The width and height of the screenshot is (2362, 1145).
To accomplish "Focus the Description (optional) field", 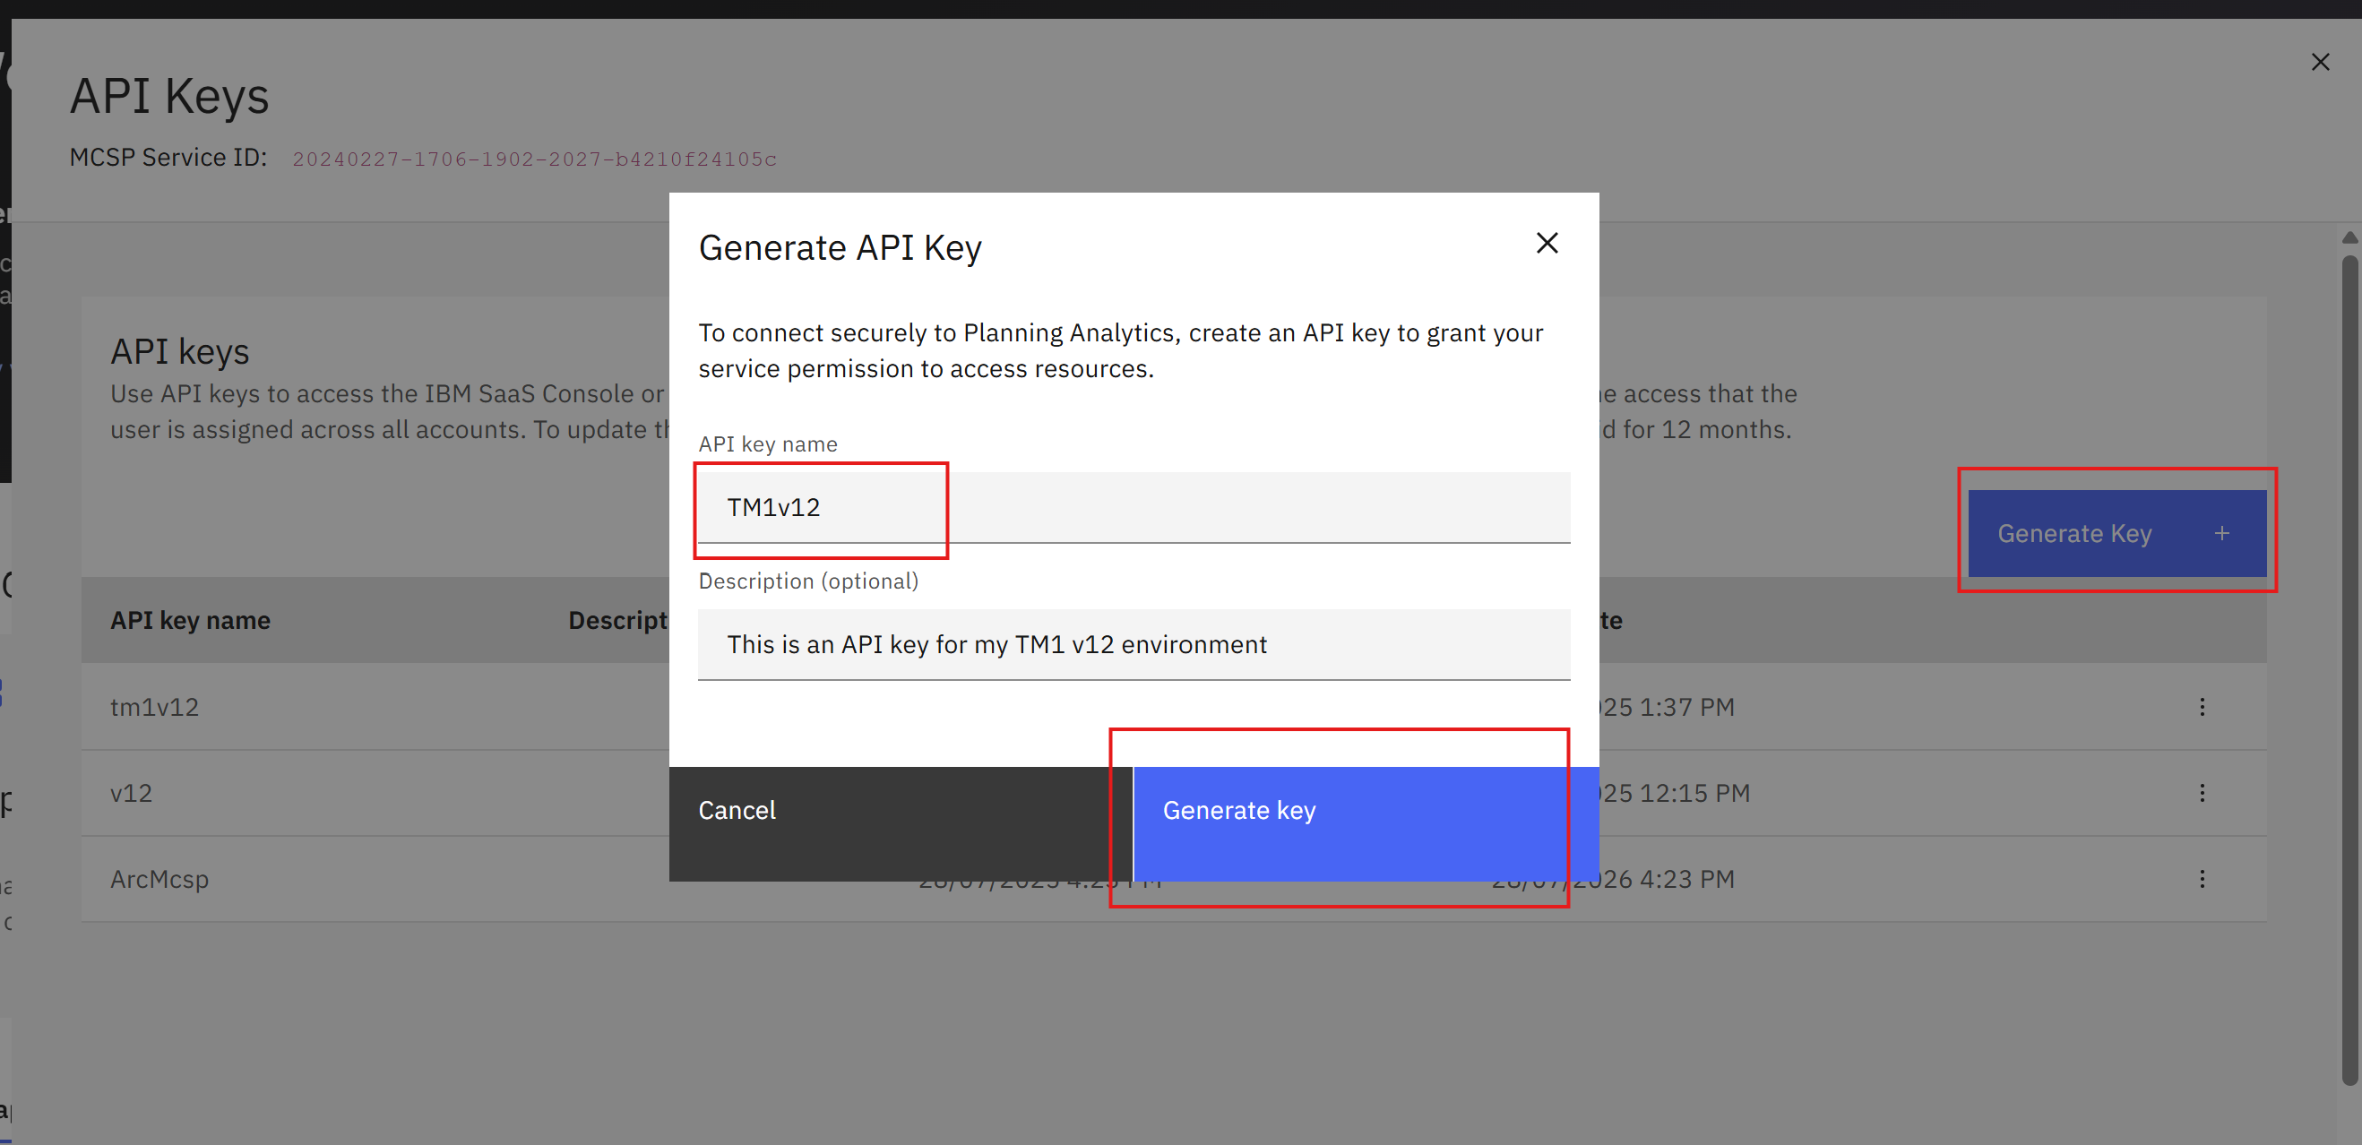I will point(1134,643).
